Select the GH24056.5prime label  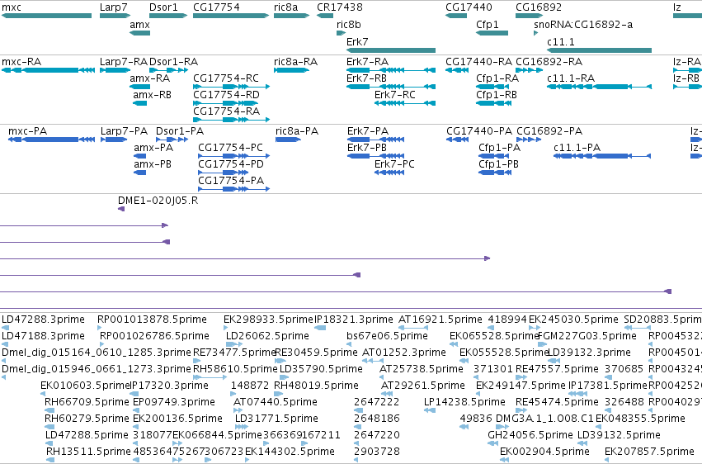[x=530, y=435]
